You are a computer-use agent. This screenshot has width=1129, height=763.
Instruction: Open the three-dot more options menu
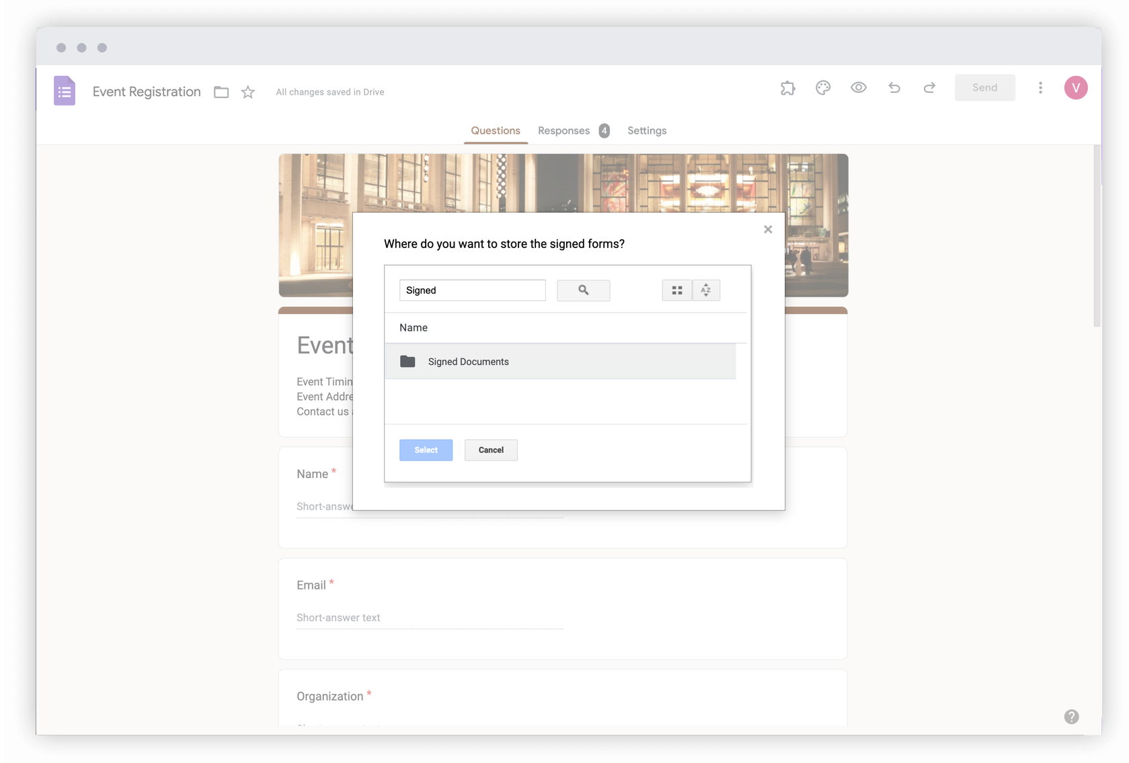click(1040, 87)
